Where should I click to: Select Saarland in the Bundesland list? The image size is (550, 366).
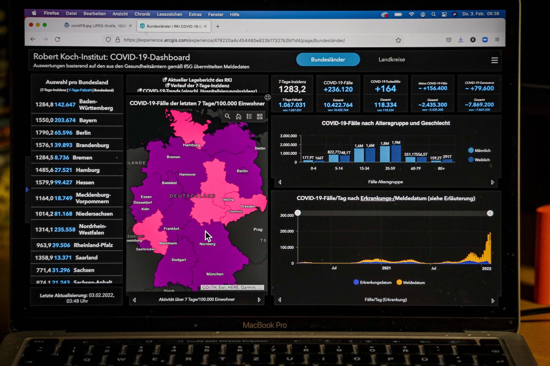(x=77, y=258)
